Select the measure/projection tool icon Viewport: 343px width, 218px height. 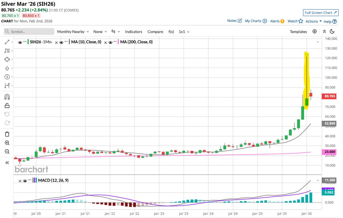pyautogui.click(x=7, y=85)
